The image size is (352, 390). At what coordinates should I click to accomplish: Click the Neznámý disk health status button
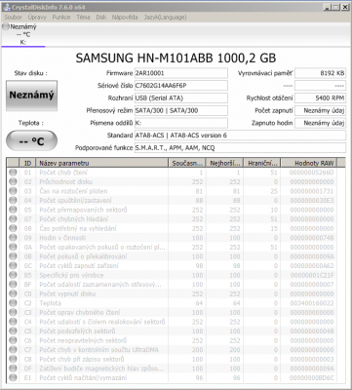coord(31,96)
